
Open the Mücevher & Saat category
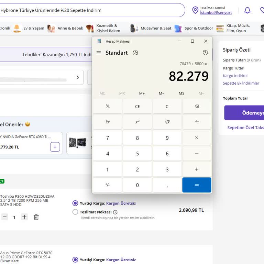[151, 28]
